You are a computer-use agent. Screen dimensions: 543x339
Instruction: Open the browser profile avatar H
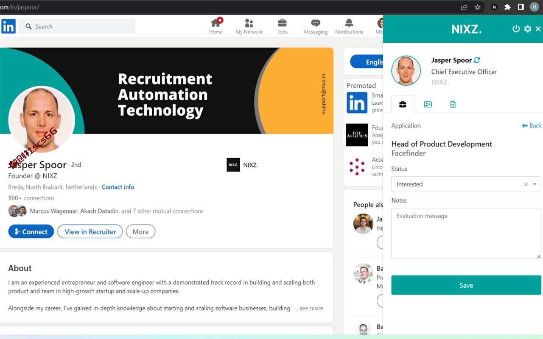534,7
